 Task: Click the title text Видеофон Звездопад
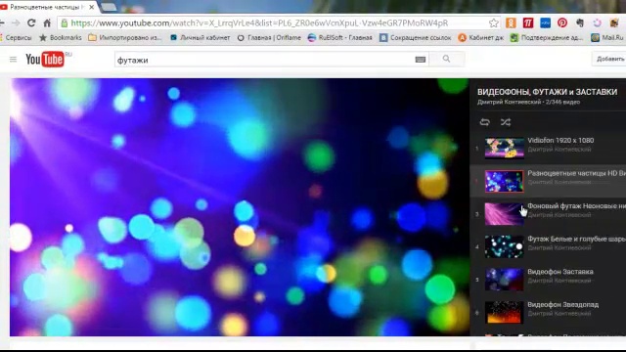point(563,304)
